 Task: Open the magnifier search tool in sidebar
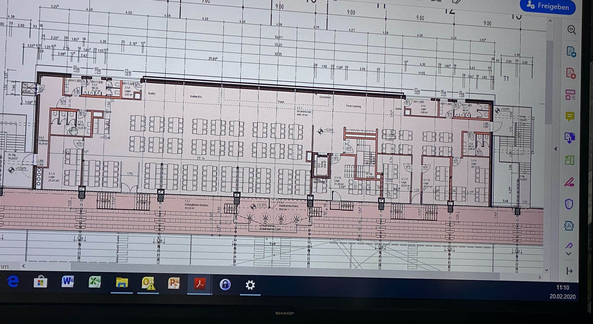click(x=571, y=30)
